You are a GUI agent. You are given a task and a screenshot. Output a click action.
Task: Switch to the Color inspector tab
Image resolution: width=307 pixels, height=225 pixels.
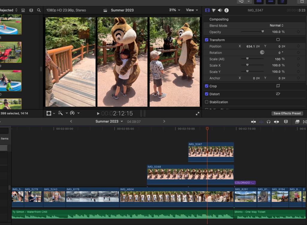(214, 10)
